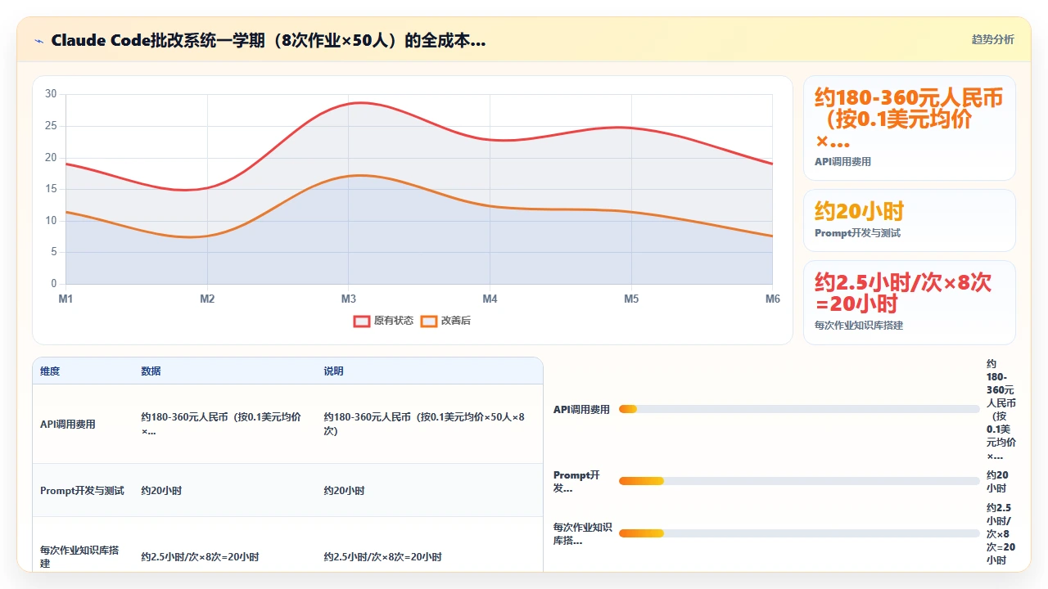1048x589 pixels.
Task: Click the 数据 column header
Action: tap(151, 371)
